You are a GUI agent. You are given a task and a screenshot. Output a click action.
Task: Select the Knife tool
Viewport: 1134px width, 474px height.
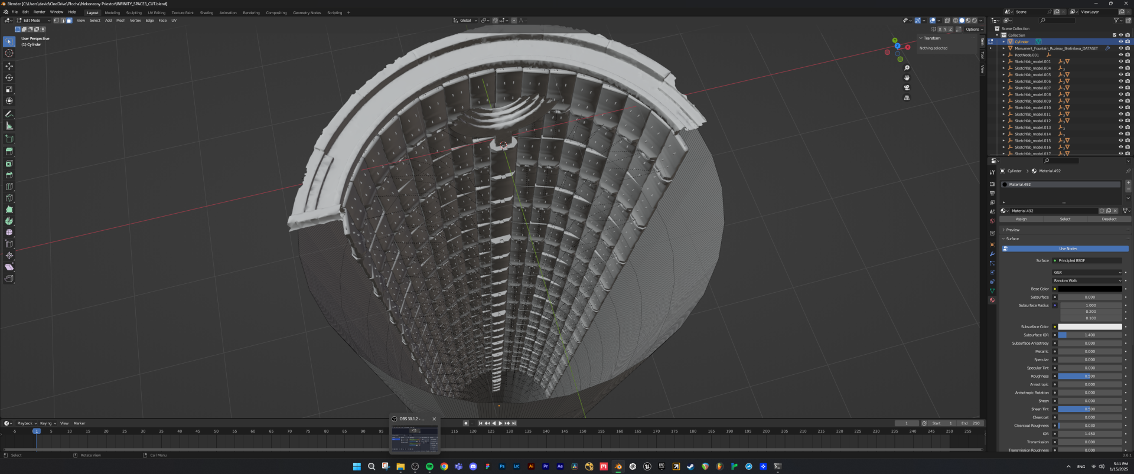pyautogui.click(x=9, y=198)
